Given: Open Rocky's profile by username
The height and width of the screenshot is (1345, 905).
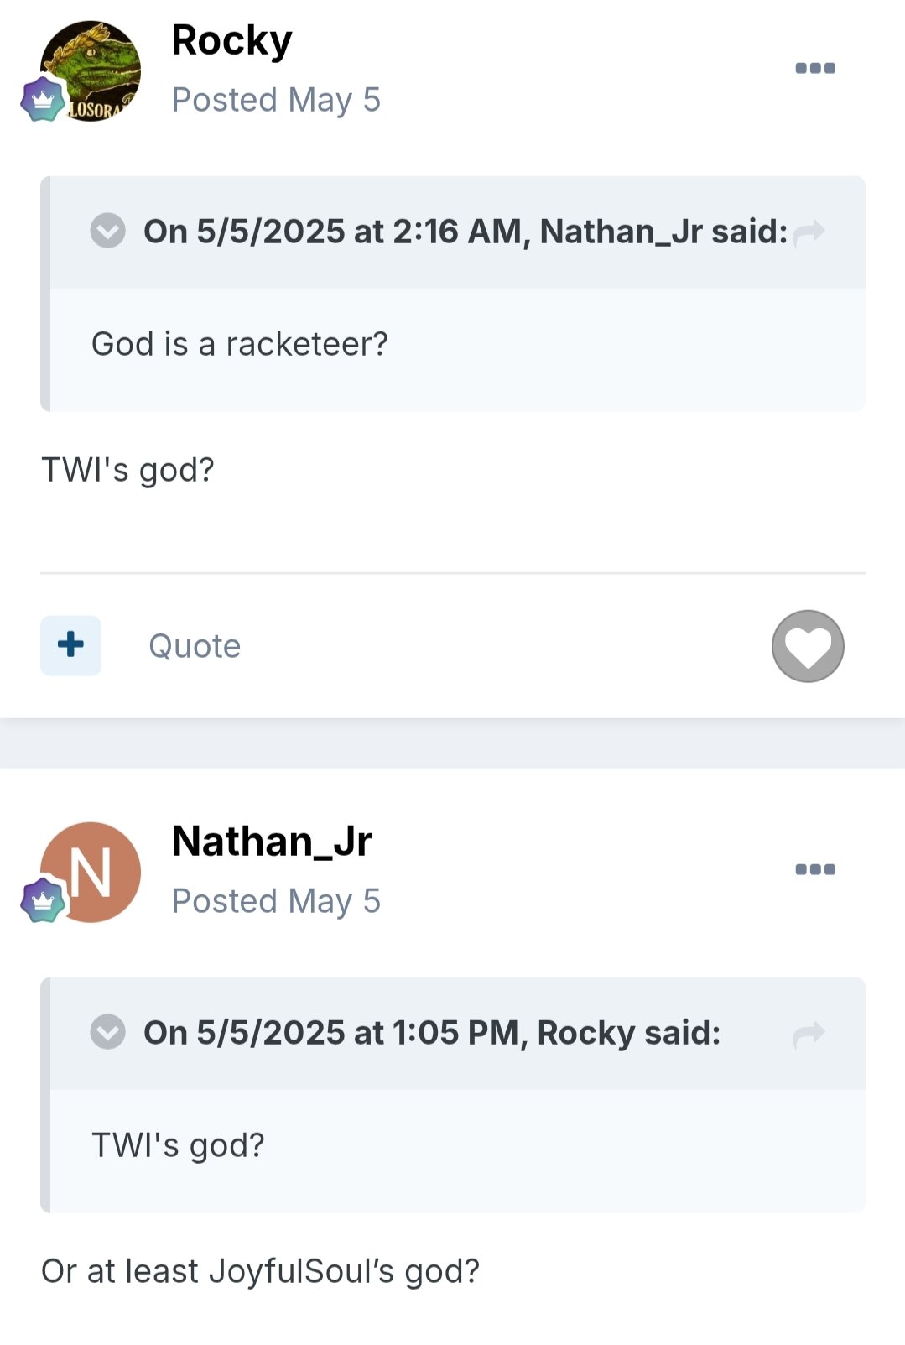Looking at the screenshot, I should (231, 41).
